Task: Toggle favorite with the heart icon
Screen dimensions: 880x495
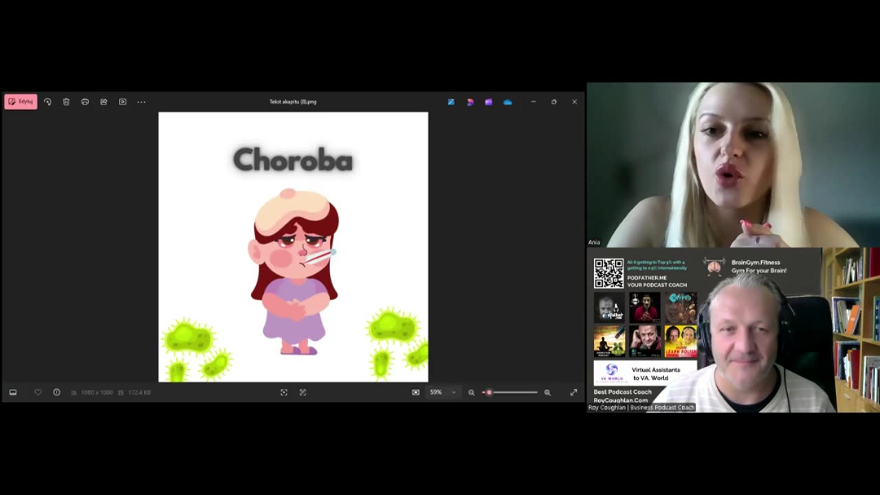Action: [x=38, y=393]
